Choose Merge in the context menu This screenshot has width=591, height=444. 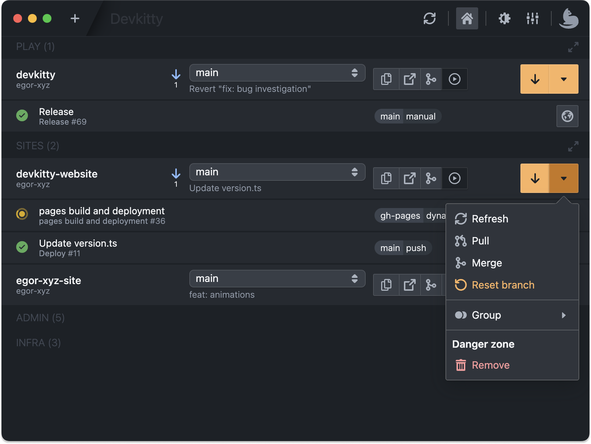click(487, 263)
